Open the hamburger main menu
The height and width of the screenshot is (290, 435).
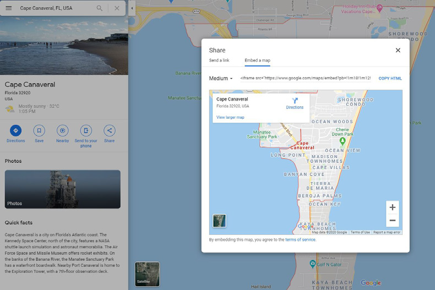coord(8,8)
